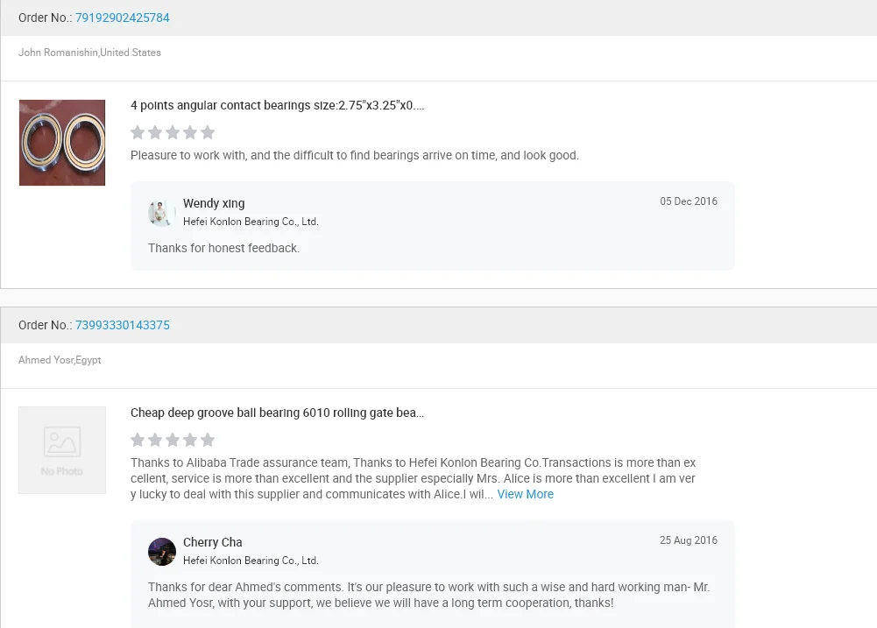
Task: Open order number 73993330143375 link
Action: pyautogui.click(x=122, y=325)
